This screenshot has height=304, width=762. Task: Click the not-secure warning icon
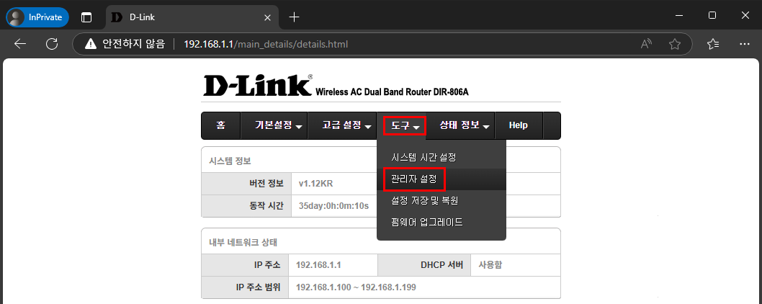point(91,44)
